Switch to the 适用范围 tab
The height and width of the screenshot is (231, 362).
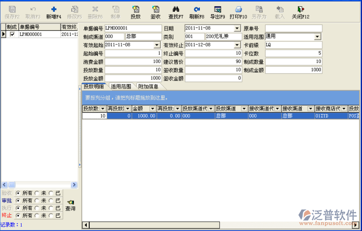pyautogui.click(x=121, y=87)
